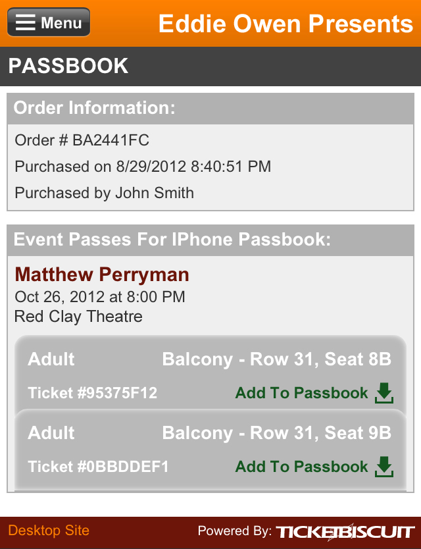The image size is (421, 549).
Task: Select the Balcony Row 31 Seat 9B ticket
Action: pyautogui.click(x=276, y=433)
